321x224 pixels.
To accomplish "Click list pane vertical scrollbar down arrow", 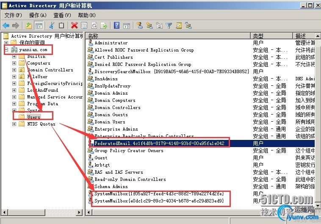I will (318, 205).
